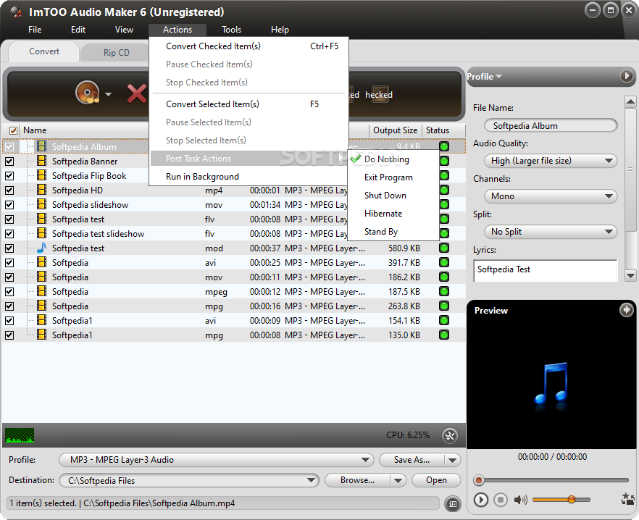Click the music note icon of Softpedia test mod

coord(41,248)
